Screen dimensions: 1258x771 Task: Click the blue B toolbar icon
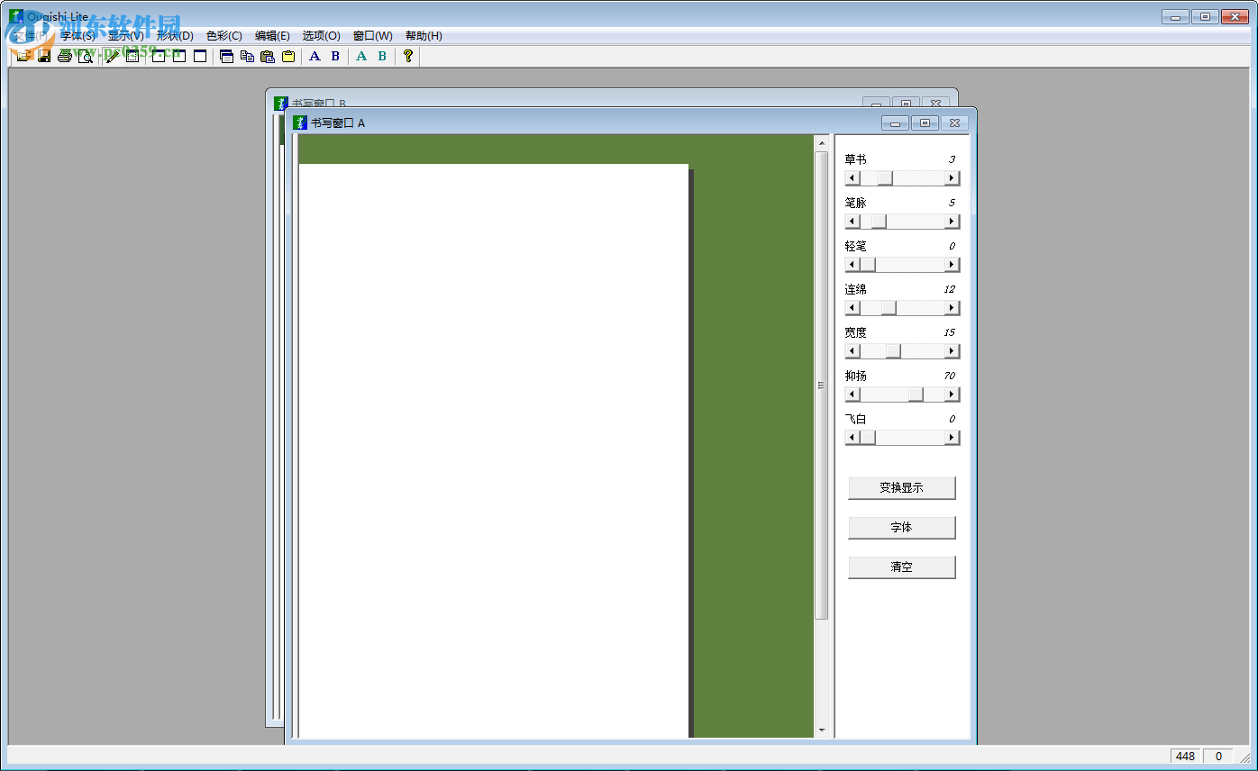(335, 57)
